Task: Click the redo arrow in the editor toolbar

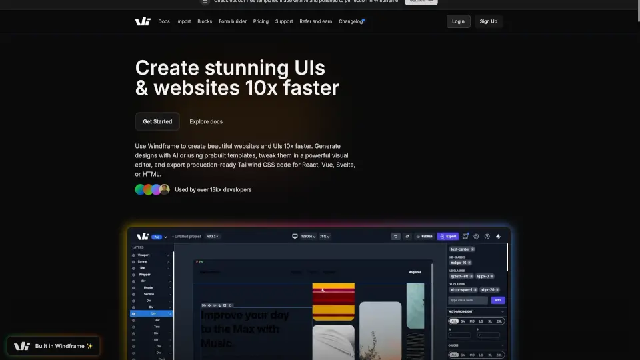Action: [x=407, y=236]
